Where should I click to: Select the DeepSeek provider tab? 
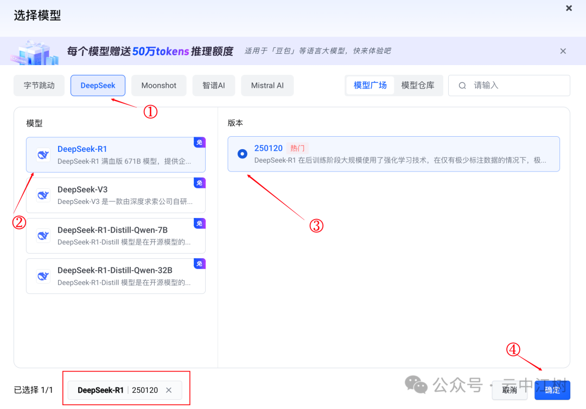pos(98,86)
